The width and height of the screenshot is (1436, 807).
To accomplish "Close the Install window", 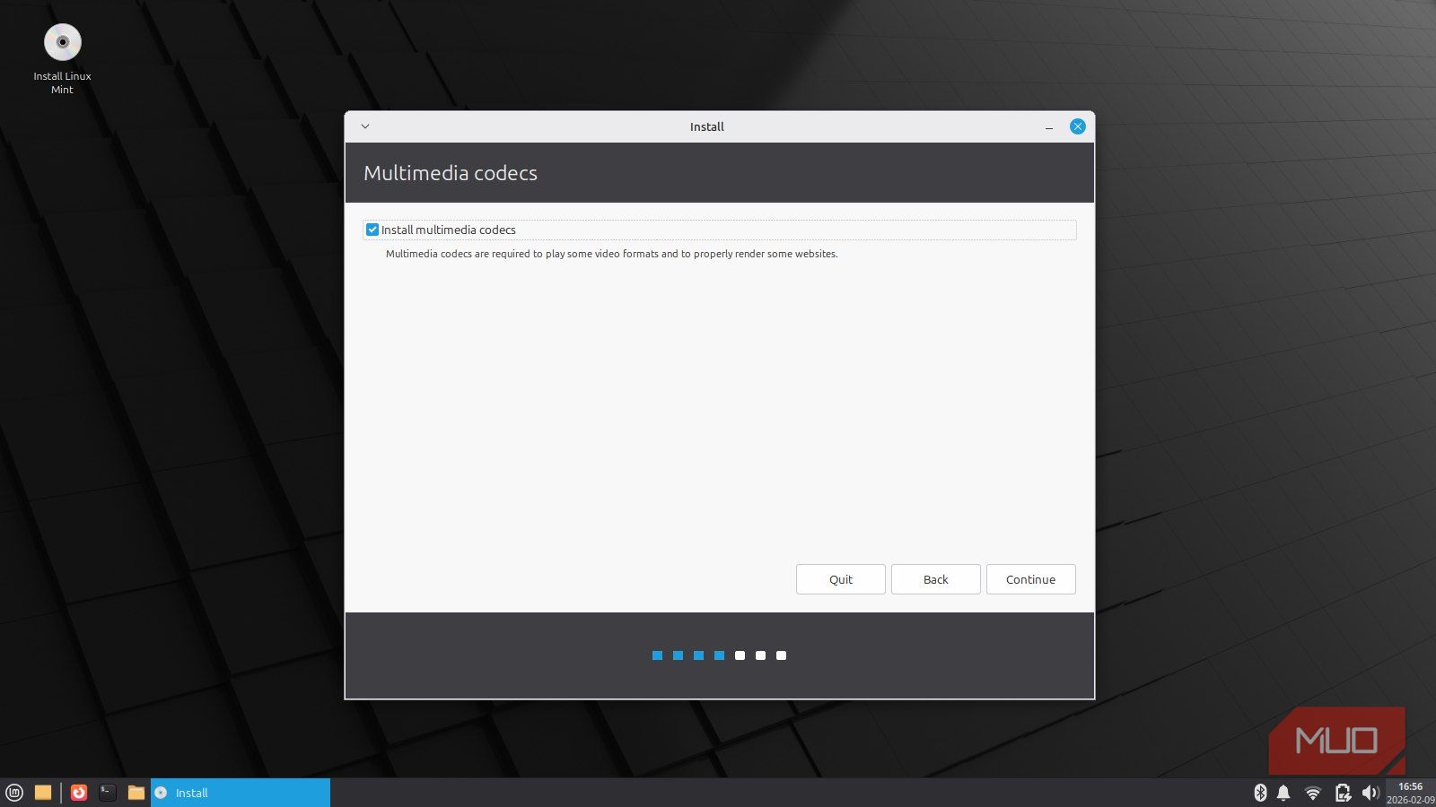I will [1078, 126].
